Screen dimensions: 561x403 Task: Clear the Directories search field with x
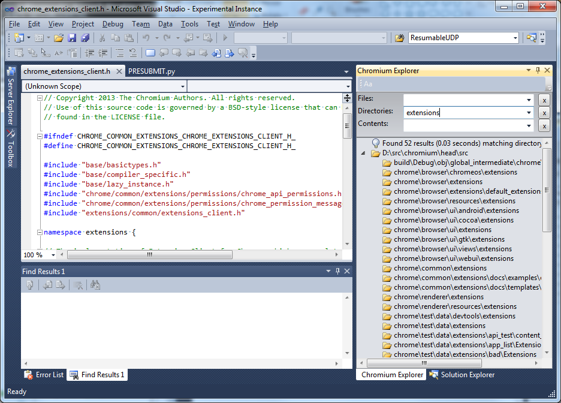click(544, 113)
